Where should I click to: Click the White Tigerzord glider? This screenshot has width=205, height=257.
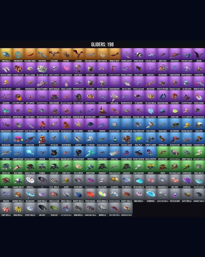[102, 83]
